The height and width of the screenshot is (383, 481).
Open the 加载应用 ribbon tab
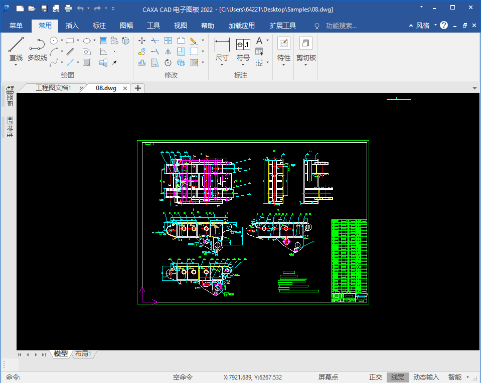[242, 26]
